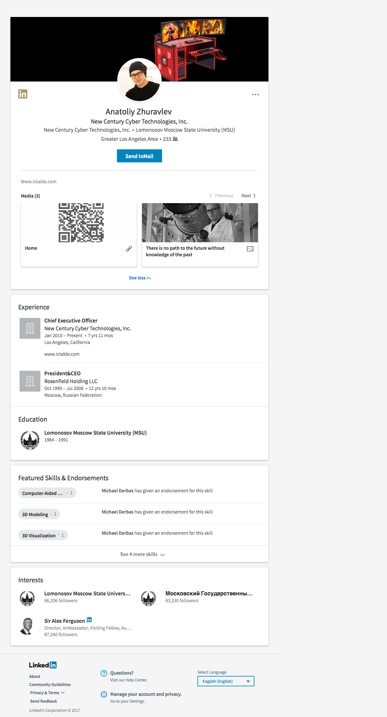Click the Rosenfield Holding LLC company icon
Screen dimensions: 387x717
(x=30, y=381)
